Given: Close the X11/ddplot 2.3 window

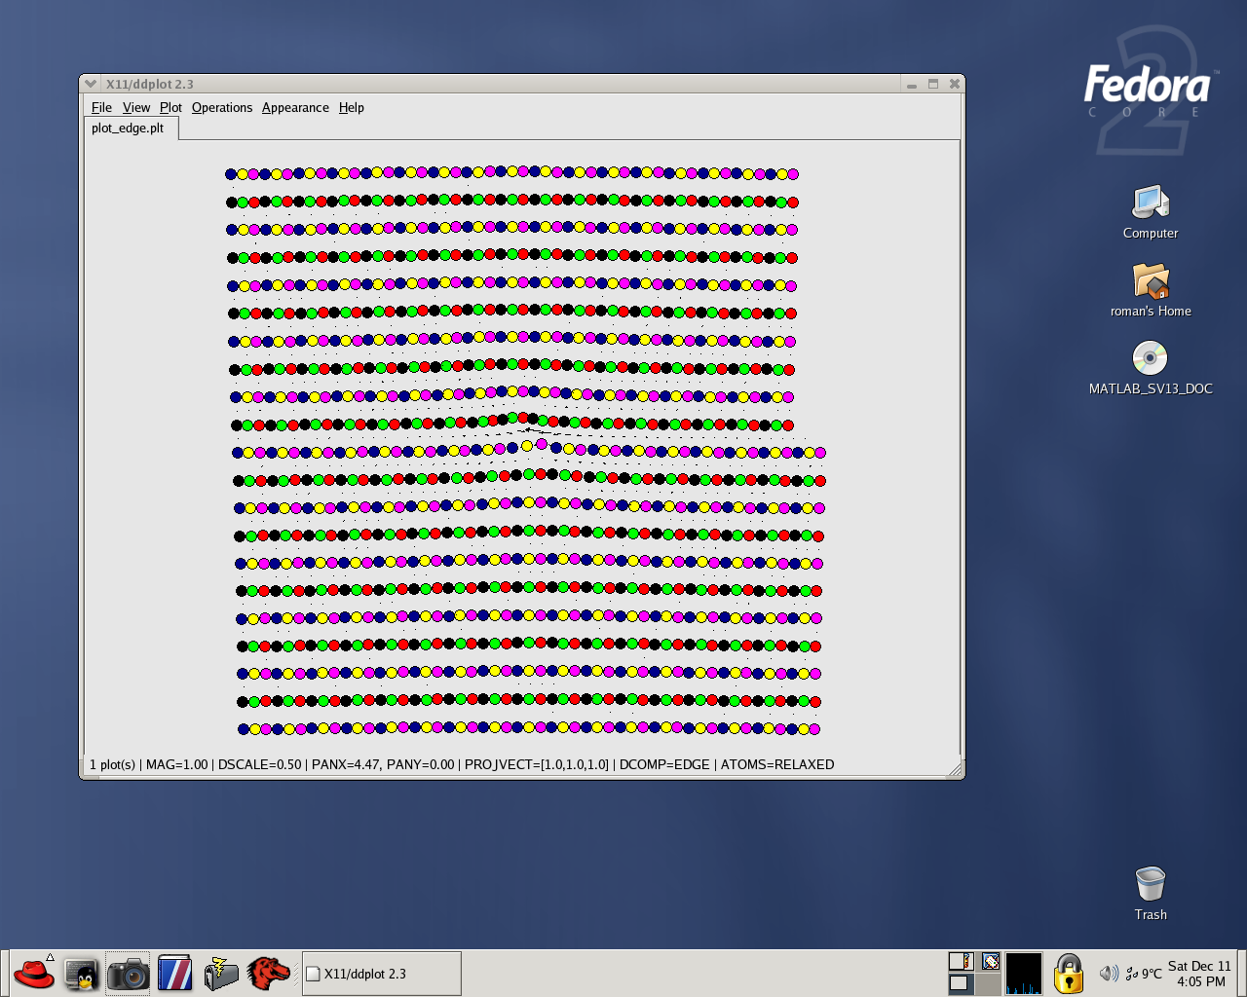Looking at the screenshot, I should coord(955,84).
